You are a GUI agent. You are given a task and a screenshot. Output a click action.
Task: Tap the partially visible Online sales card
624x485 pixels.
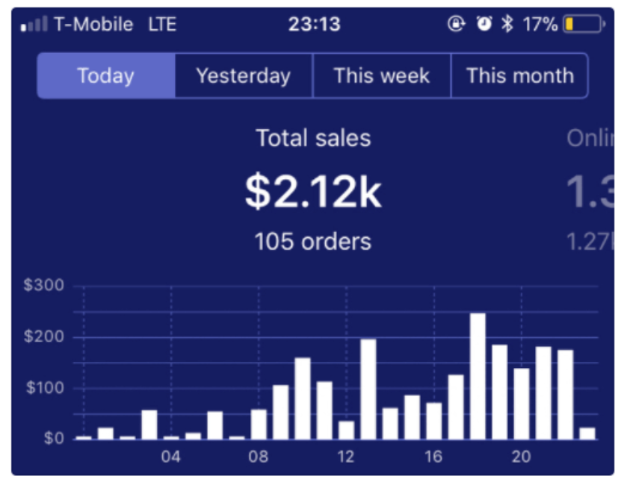[590, 190]
